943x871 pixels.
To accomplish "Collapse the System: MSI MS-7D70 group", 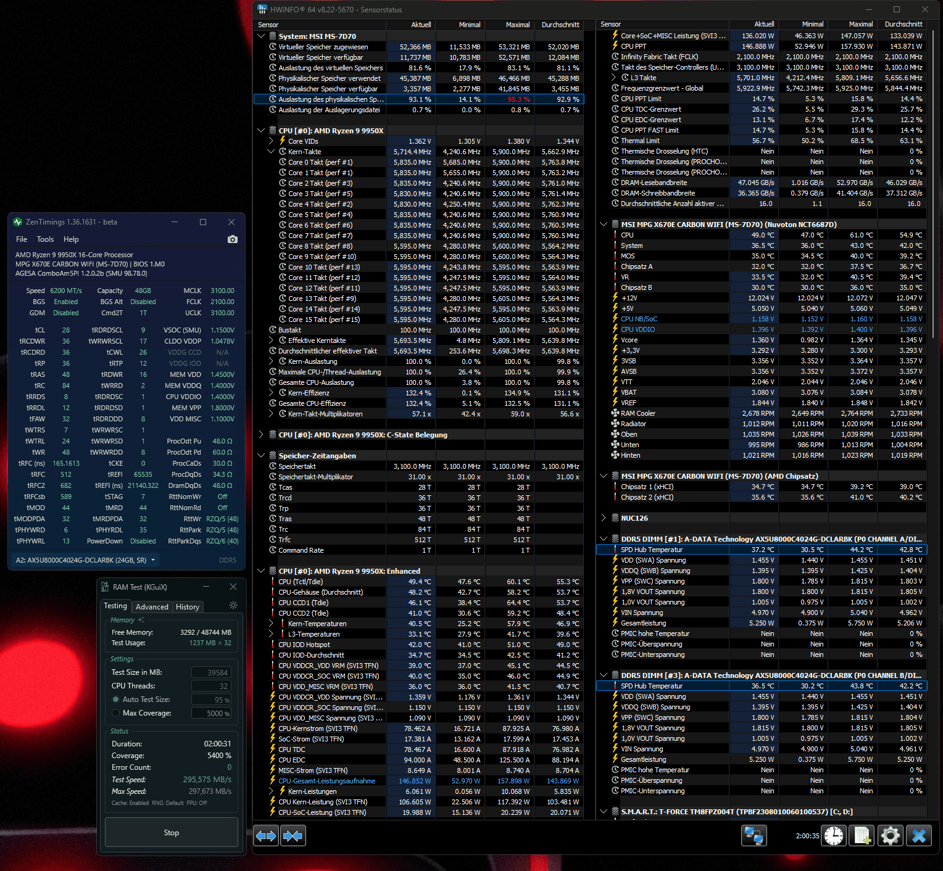I will (x=261, y=36).
